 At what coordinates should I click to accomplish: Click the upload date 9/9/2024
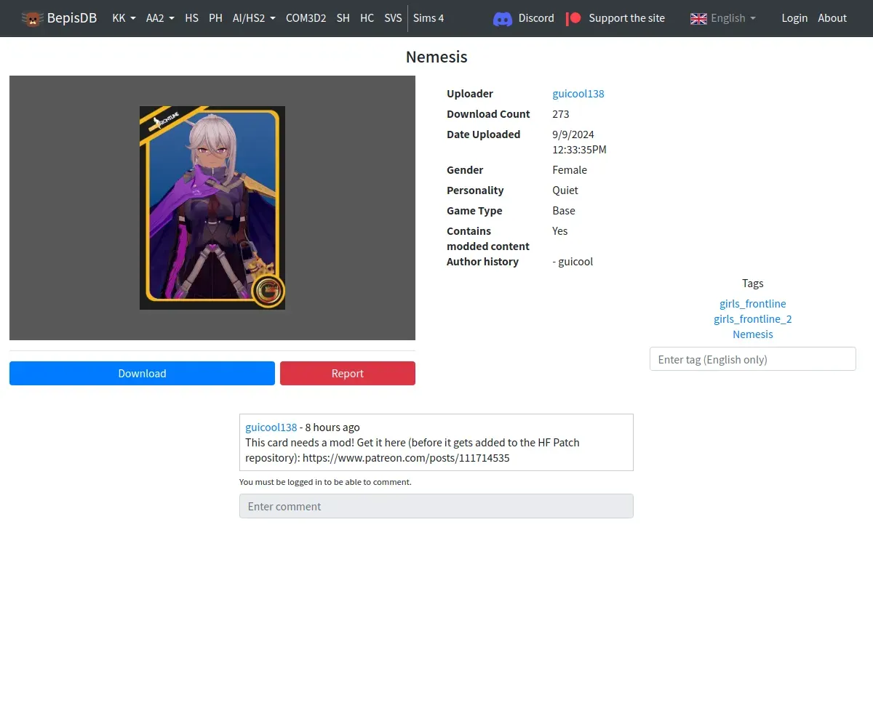coord(573,134)
